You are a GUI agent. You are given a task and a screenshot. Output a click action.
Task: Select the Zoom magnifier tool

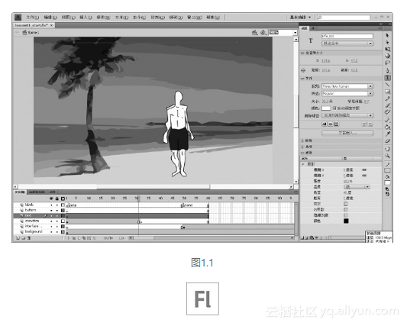[387, 156]
